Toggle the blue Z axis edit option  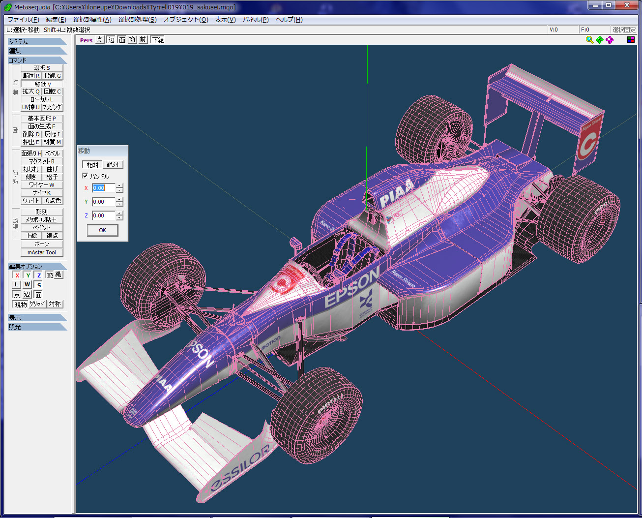[39, 275]
